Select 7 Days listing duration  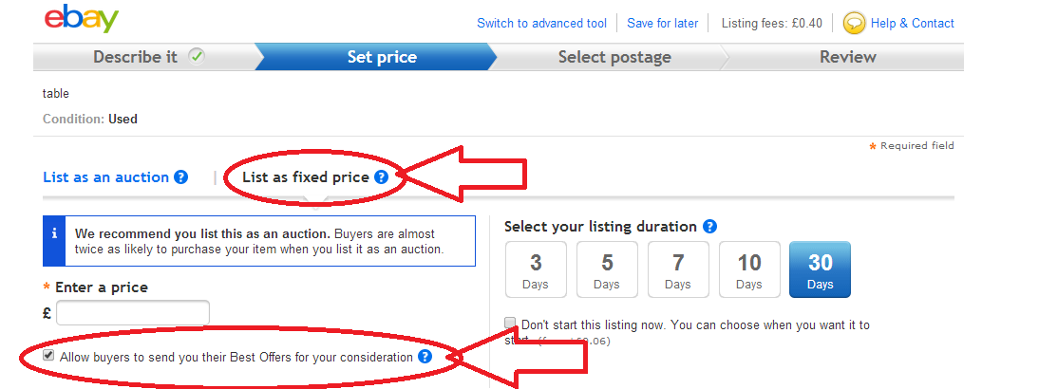tap(678, 269)
